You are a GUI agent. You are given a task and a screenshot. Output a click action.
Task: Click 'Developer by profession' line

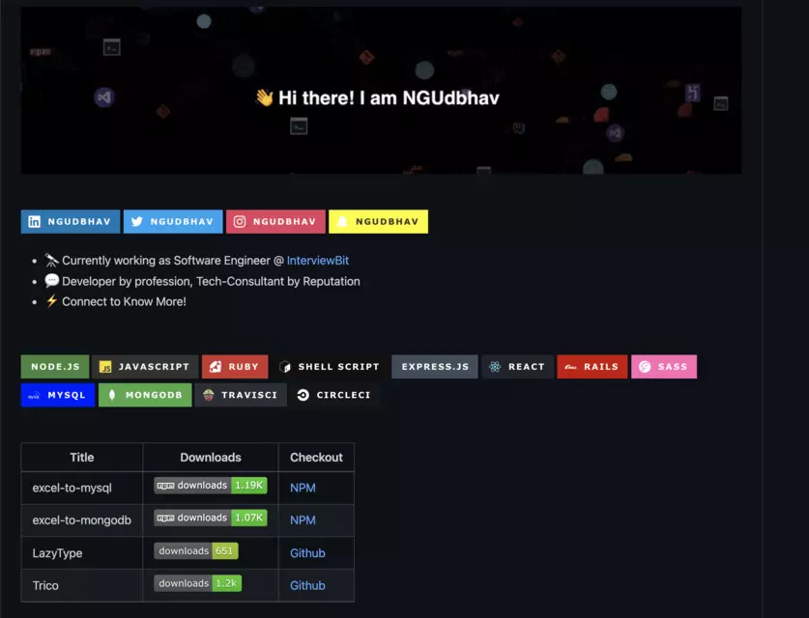pyautogui.click(x=211, y=281)
